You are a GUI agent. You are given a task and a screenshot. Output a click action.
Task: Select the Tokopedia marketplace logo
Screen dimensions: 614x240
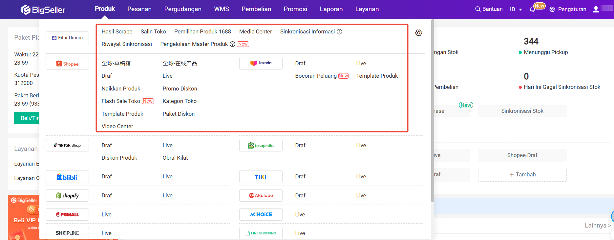coord(261,146)
